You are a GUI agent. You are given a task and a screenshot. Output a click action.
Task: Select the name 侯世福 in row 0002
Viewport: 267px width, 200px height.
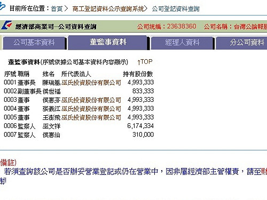51,91
